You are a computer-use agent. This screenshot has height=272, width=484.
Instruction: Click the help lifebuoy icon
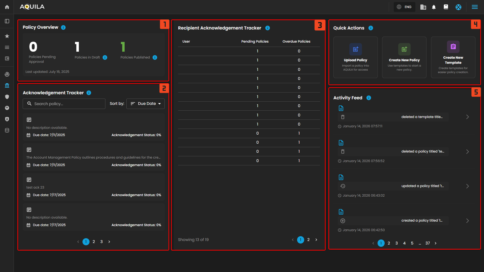[x=458, y=7]
